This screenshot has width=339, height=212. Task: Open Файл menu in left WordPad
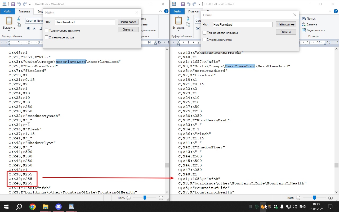(x=7, y=11)
